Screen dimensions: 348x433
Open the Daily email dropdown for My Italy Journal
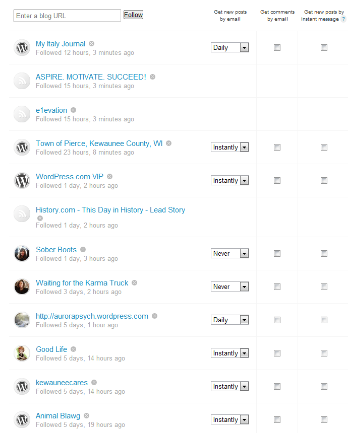coord(230,48)
